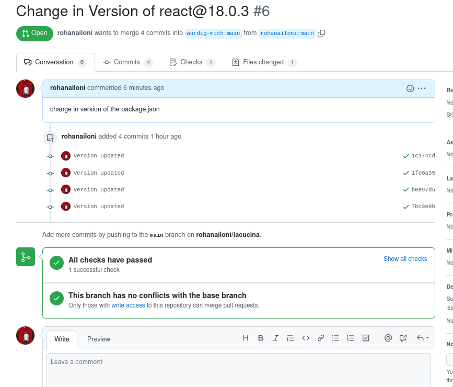
Task: Open rohanailoni avatar beside the comment
Action: tap(26, 88)
